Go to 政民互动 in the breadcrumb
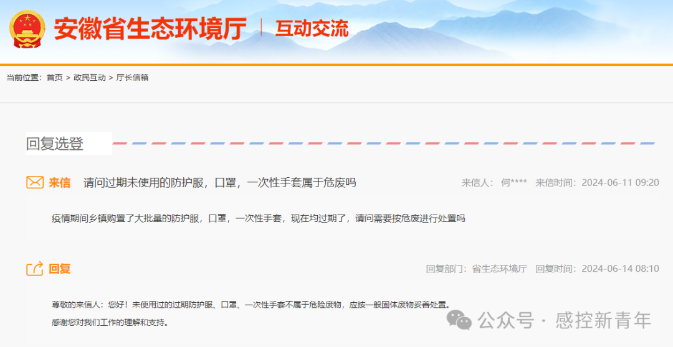Screen dimensions: 673x347 [90, 78]
